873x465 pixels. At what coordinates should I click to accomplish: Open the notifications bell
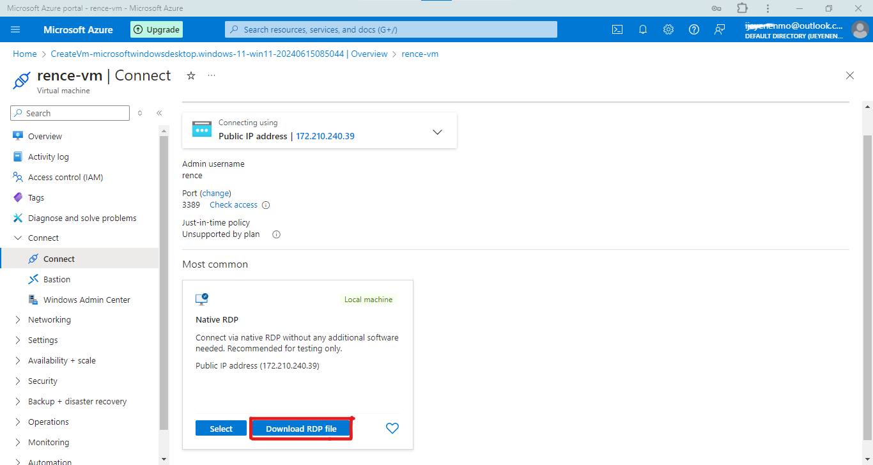click(x=643, y=29)
